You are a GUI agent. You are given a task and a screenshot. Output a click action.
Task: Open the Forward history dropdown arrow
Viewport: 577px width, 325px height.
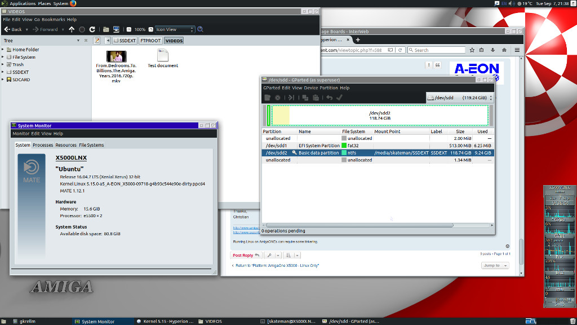[63, 29]
